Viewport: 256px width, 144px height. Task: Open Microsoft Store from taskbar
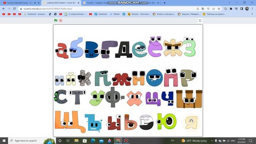tap(85, 140)
